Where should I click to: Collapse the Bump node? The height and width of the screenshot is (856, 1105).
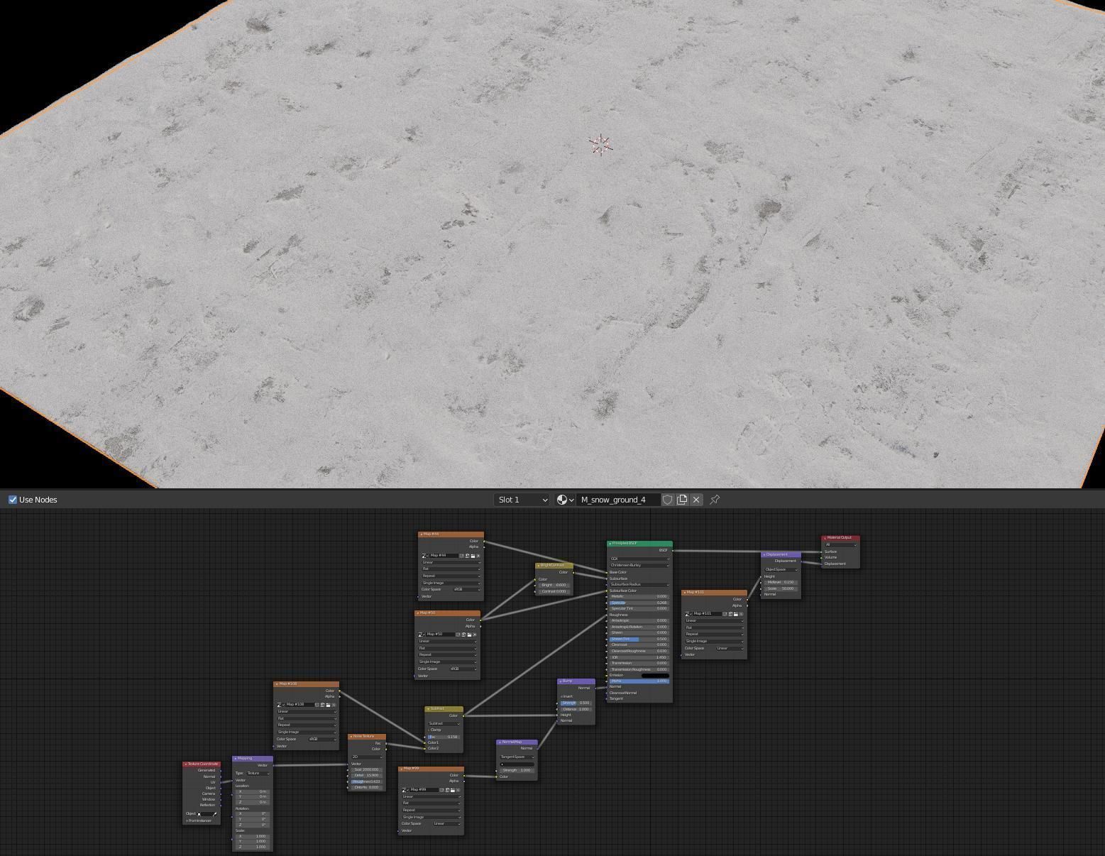pyautogui.click(x=561, y=681)
